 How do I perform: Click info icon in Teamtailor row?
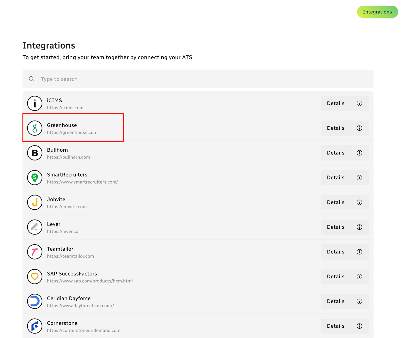359,252
